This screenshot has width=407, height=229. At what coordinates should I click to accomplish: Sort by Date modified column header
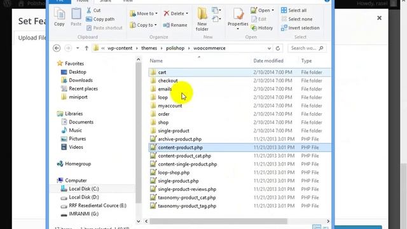click(x=268, y=61)
